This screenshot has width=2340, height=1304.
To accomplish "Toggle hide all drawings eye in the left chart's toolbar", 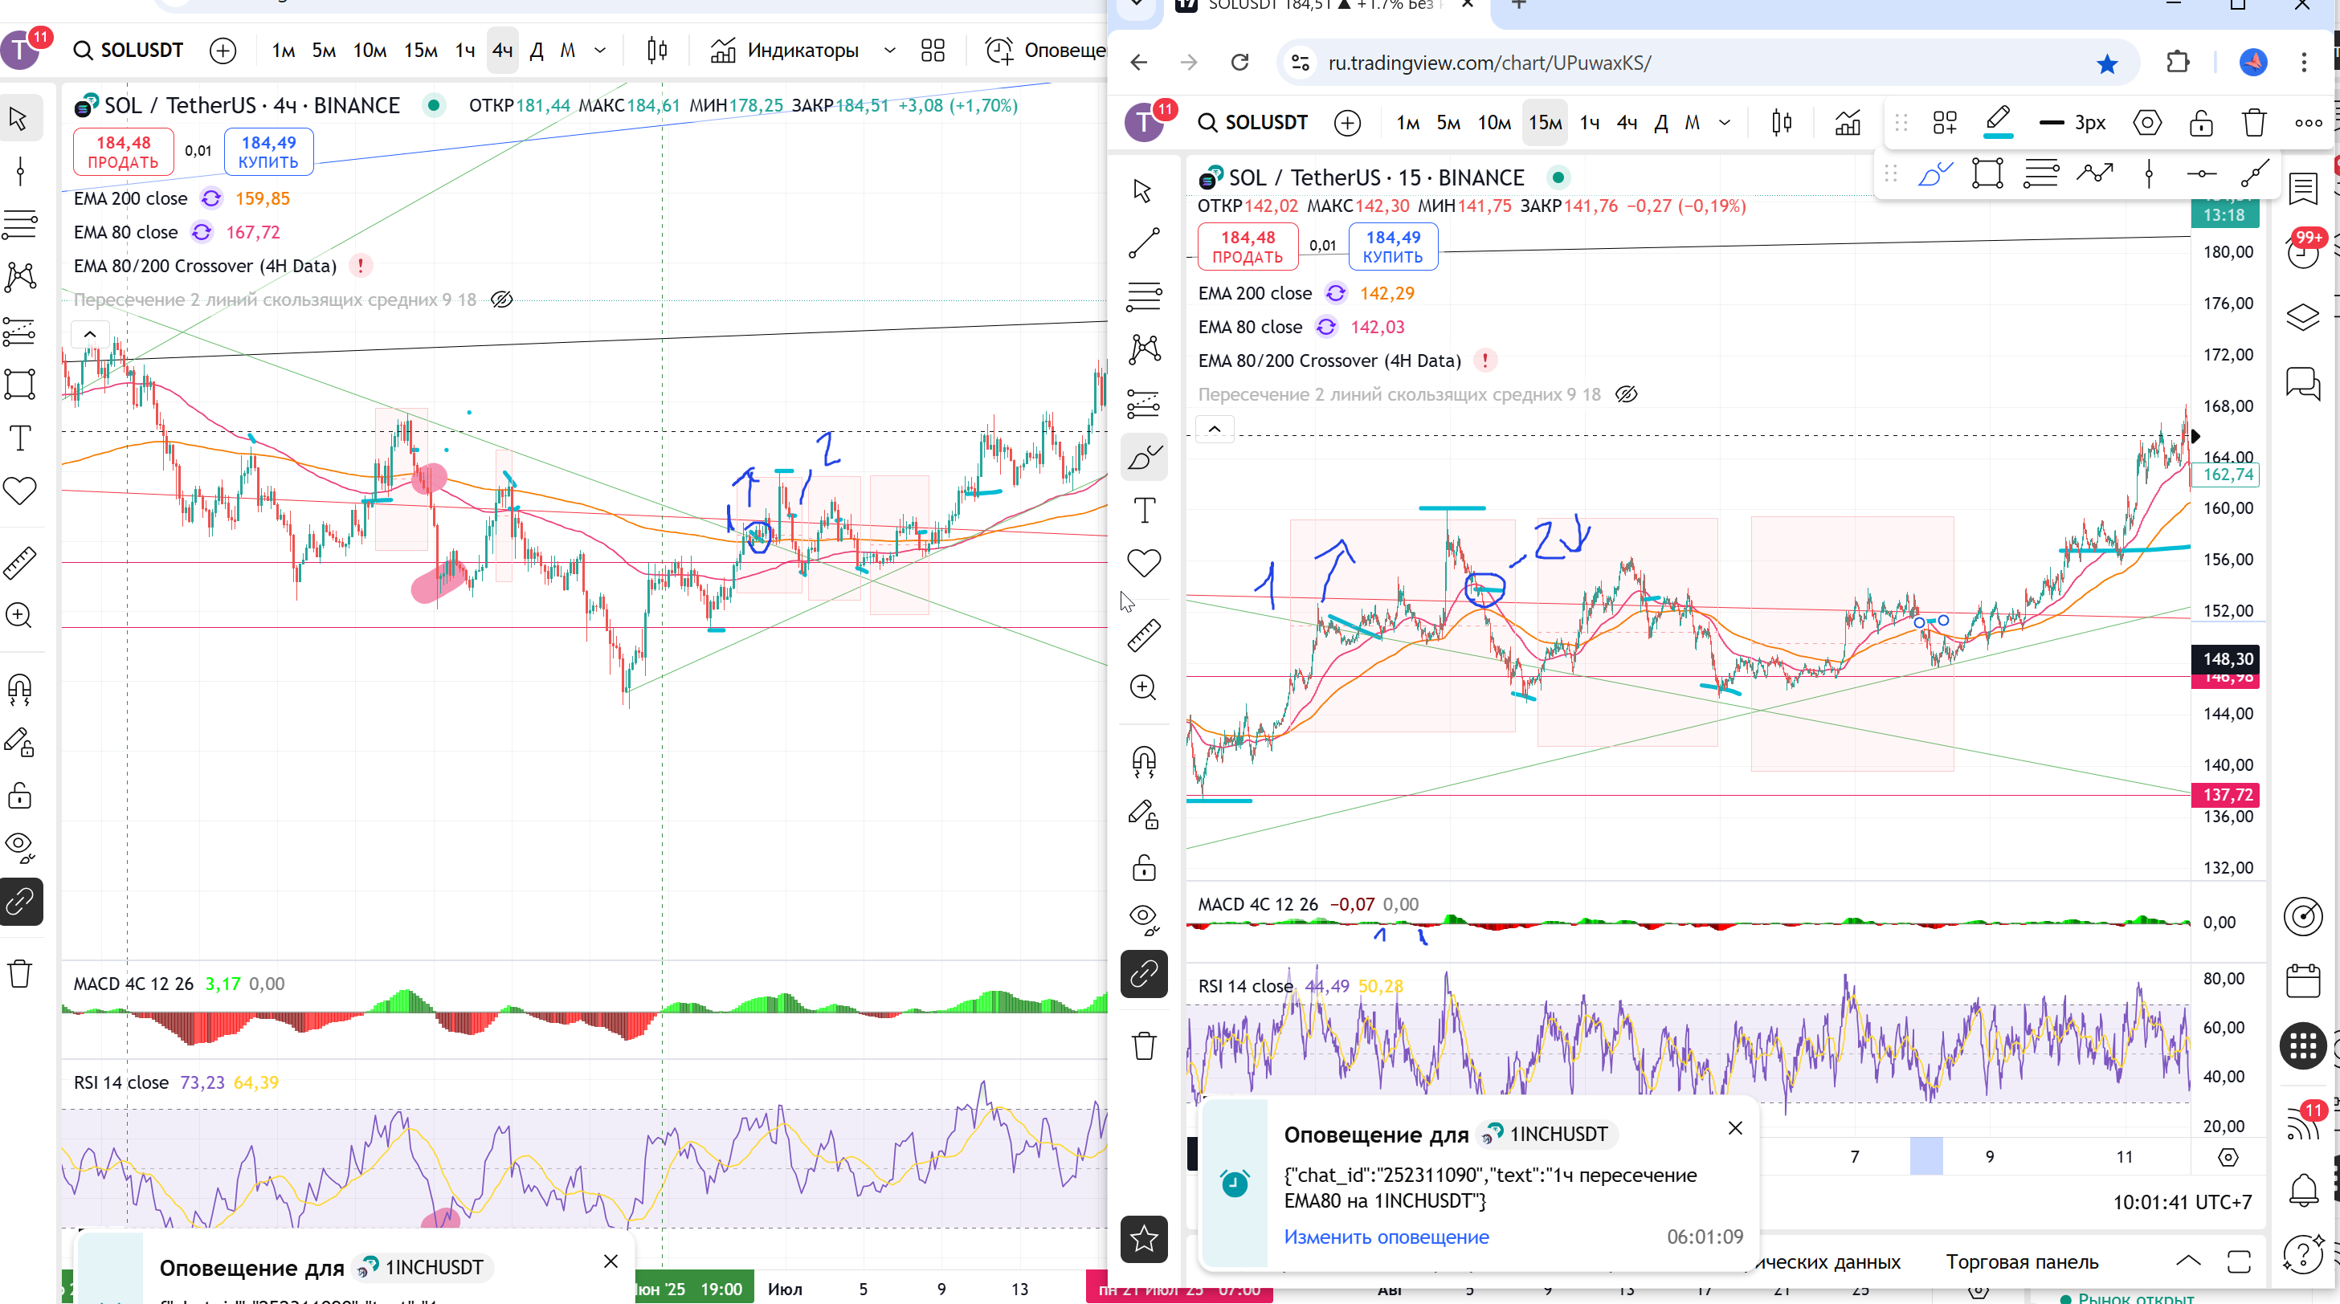I will coord(20,847).
